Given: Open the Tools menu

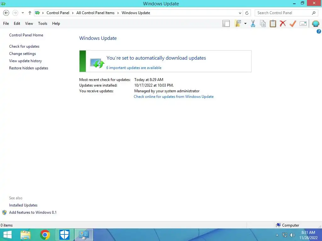Looking at the screenshot, I should coord(42,24).
